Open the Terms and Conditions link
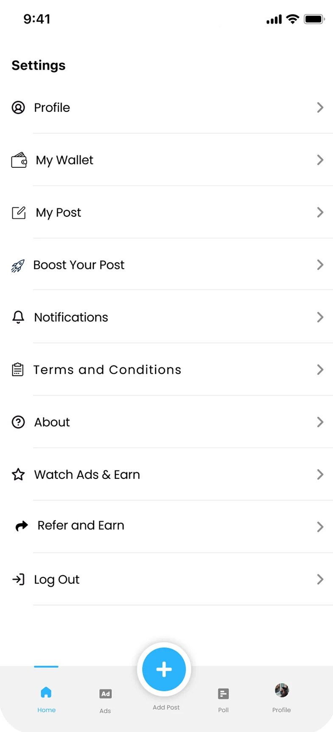 (x=107, y=370)
